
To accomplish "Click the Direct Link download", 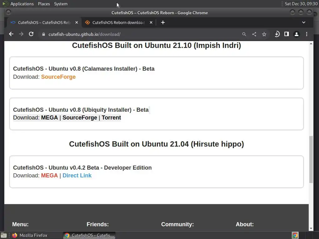I will tap(77, 176).
